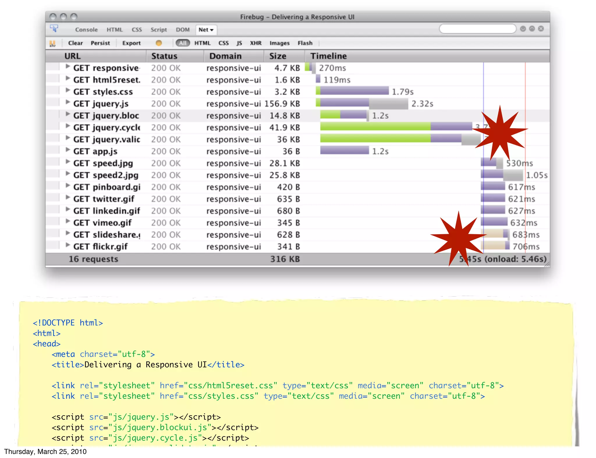Toggle the All filter on
The height and width of the screenshot is (458, 596).
(183, 43)
